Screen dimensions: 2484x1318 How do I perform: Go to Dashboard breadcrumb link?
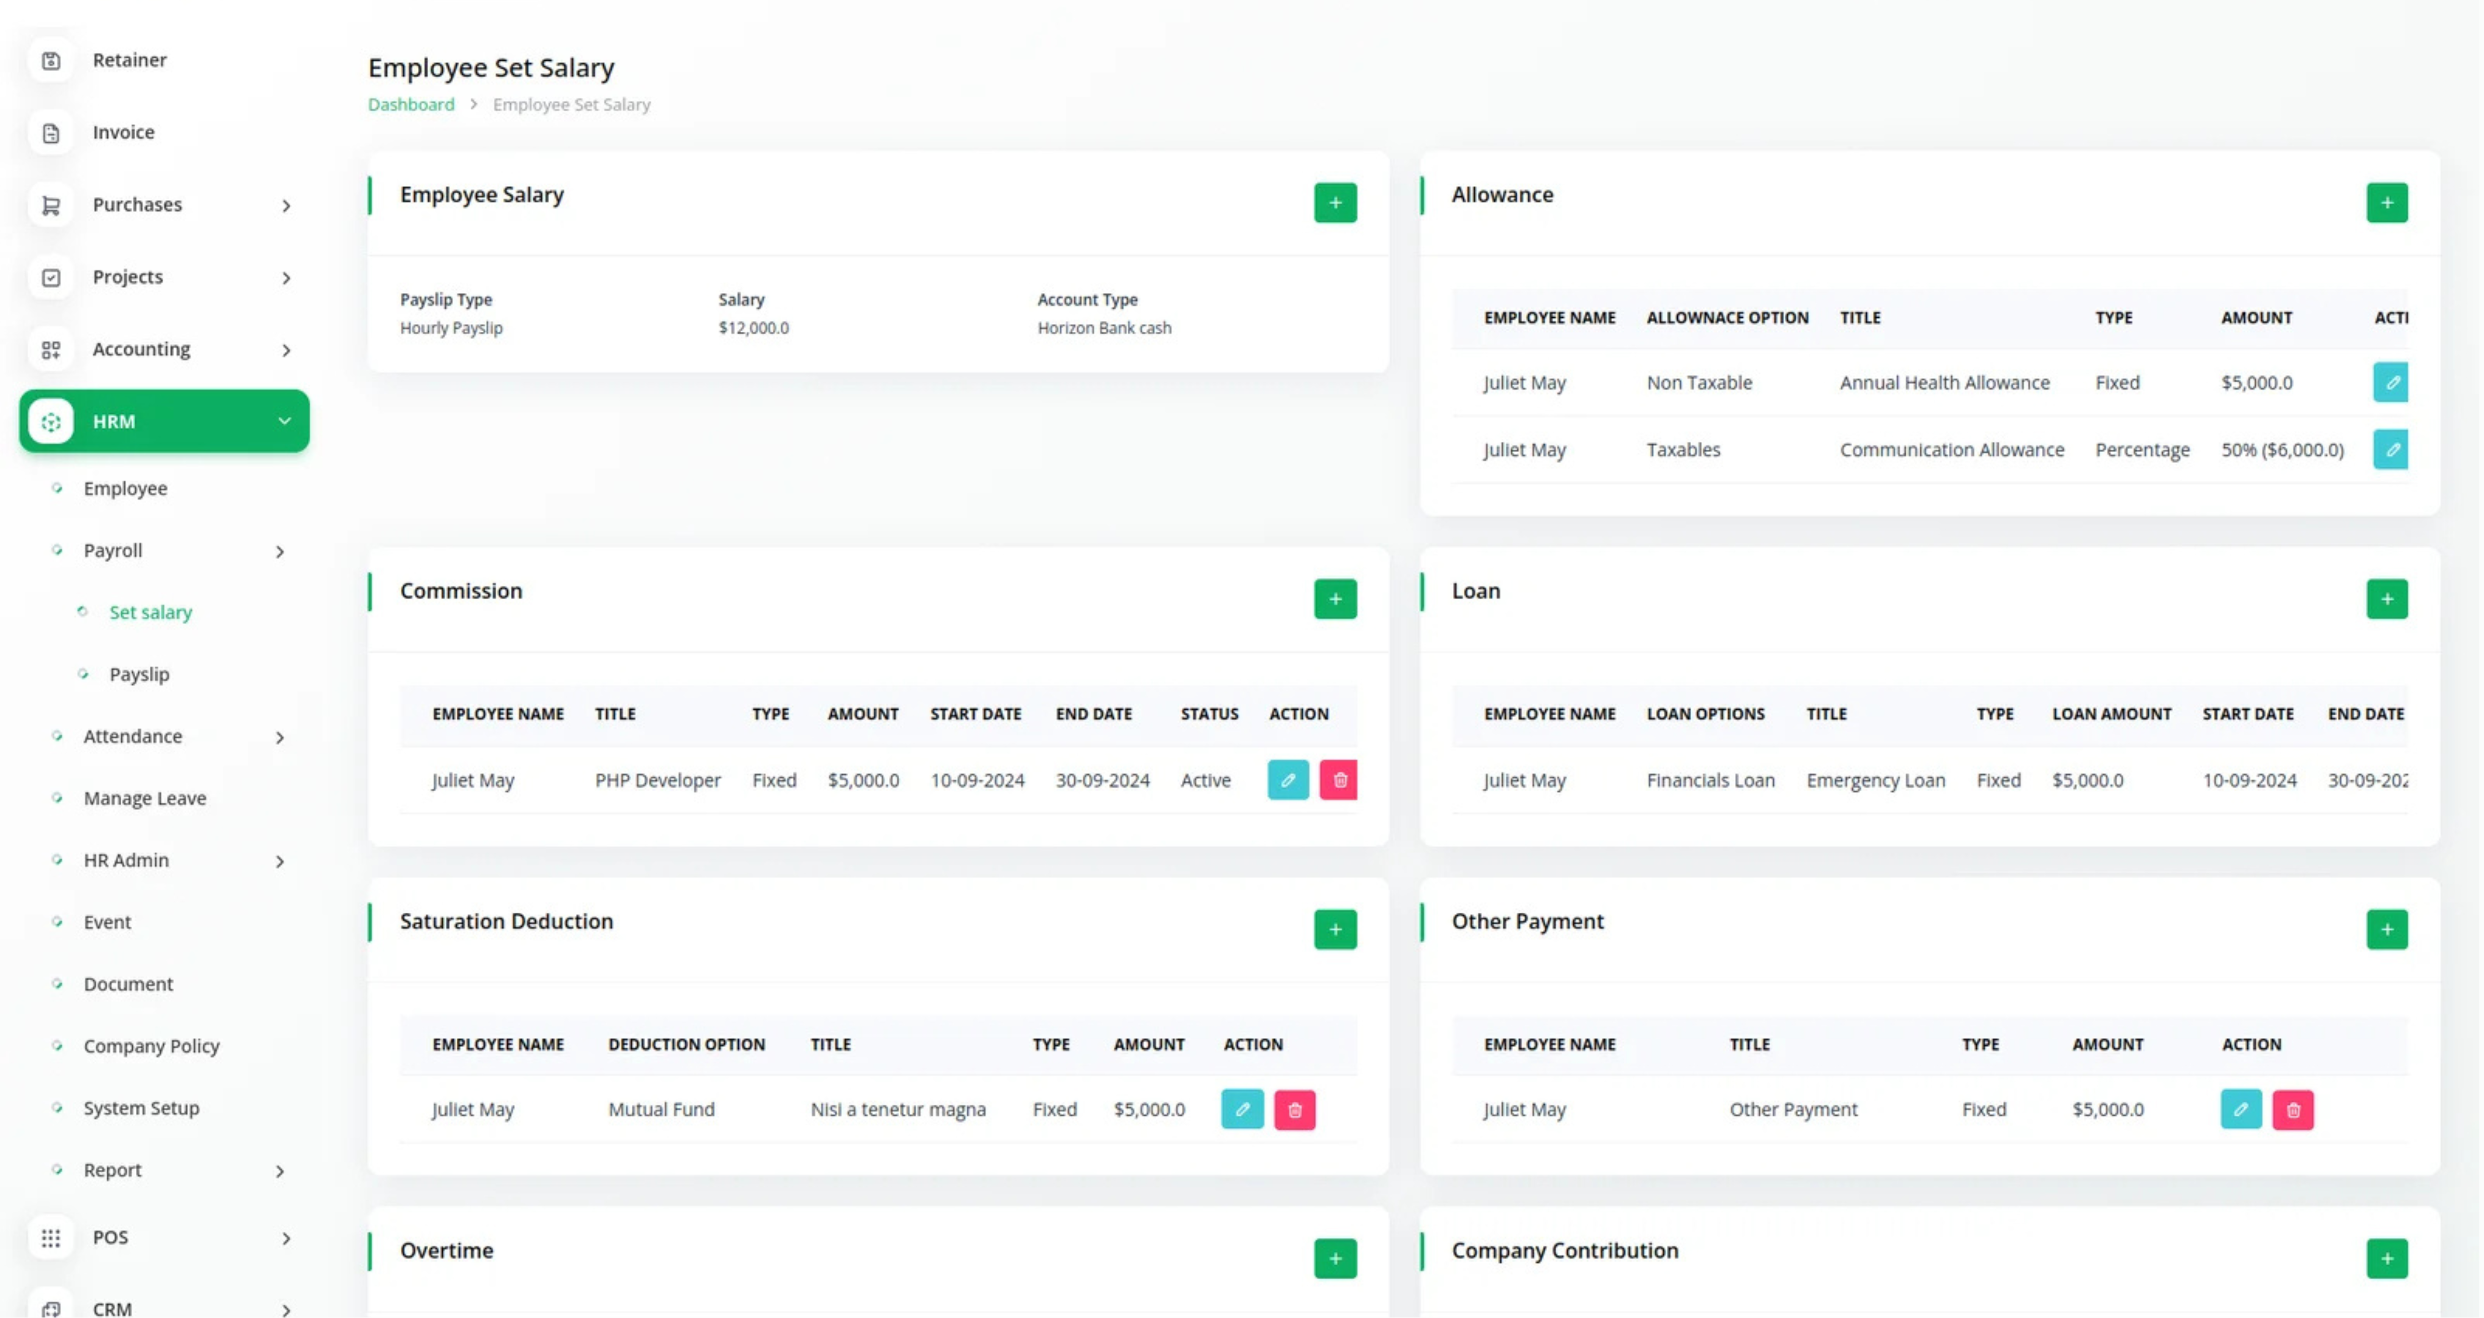(x=411, y=104)
